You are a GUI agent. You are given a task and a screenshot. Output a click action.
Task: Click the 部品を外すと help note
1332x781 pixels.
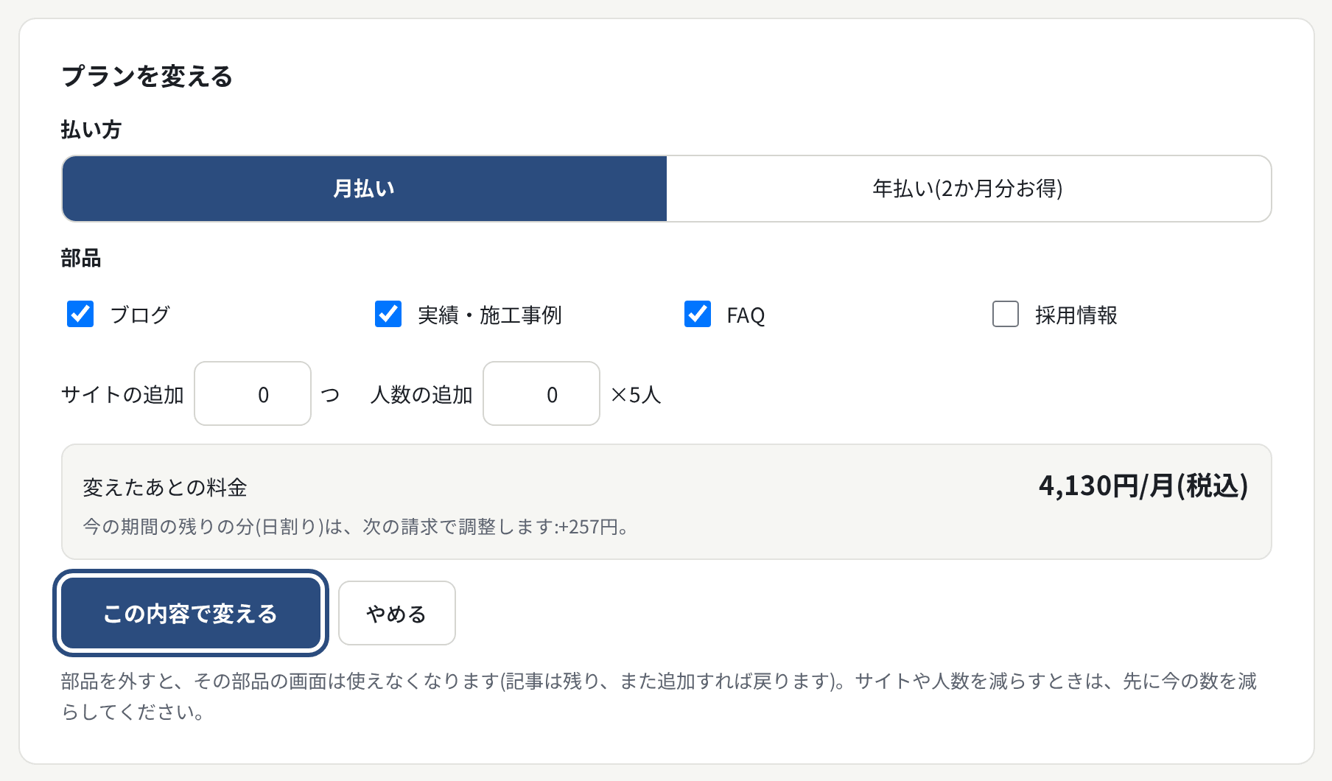tap(659, 696)
